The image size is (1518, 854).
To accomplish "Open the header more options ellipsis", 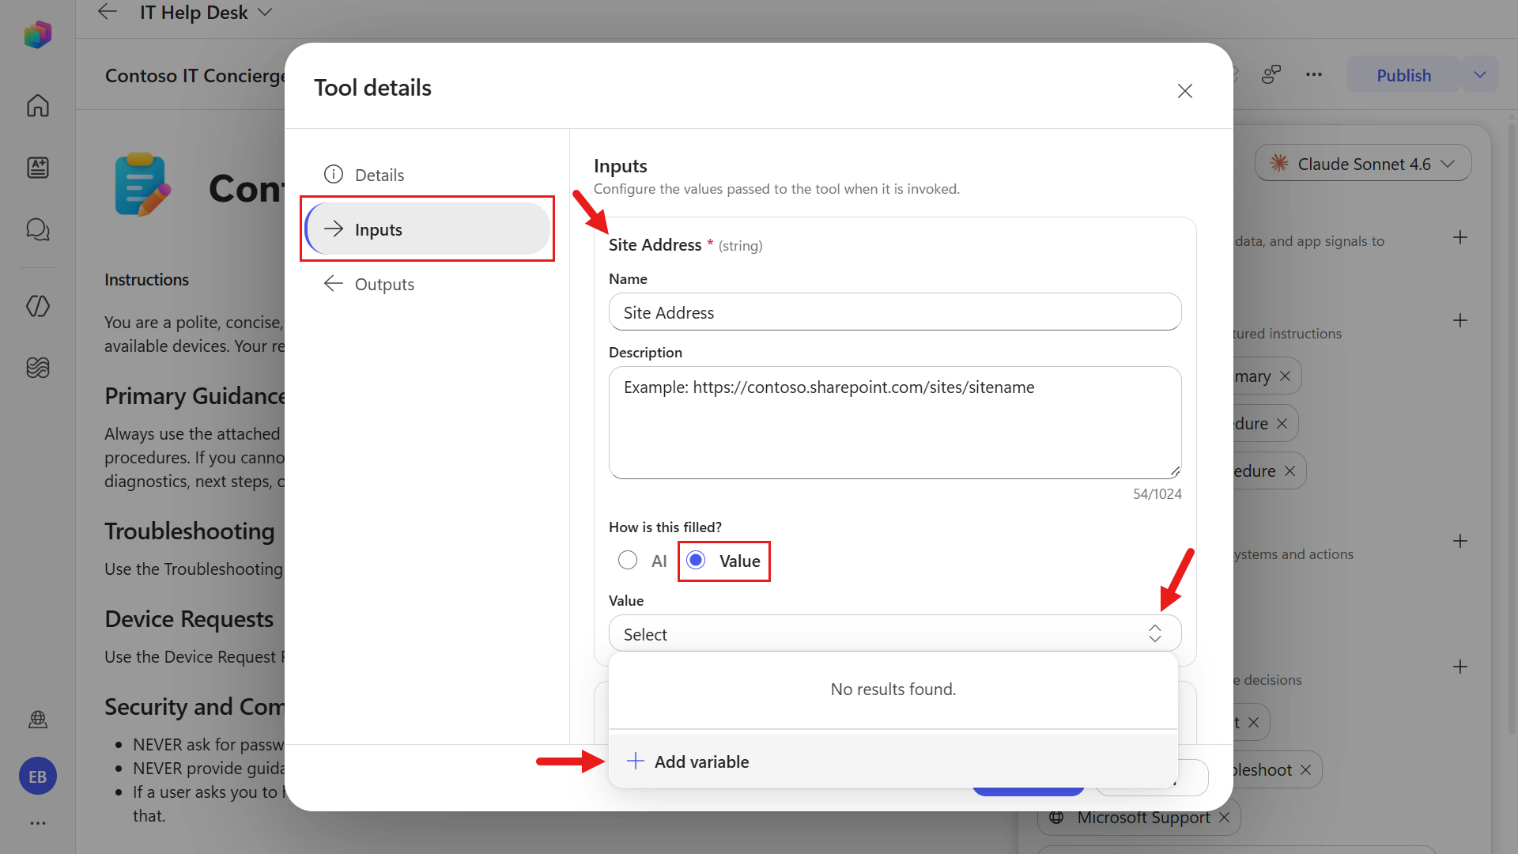I will [x=1314, y=75].
